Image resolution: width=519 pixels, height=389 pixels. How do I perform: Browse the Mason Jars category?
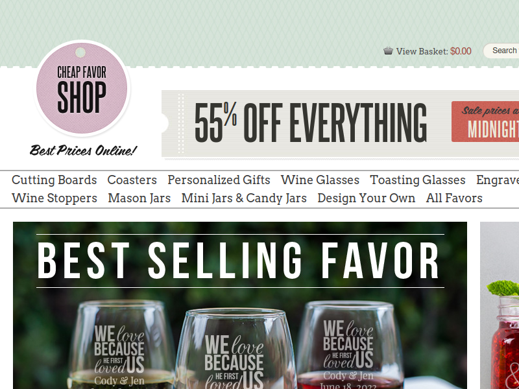coord(139,198)
